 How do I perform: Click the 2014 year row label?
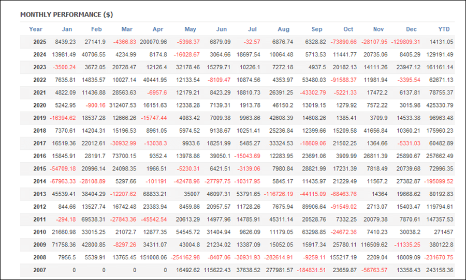[x=39, y=181]
